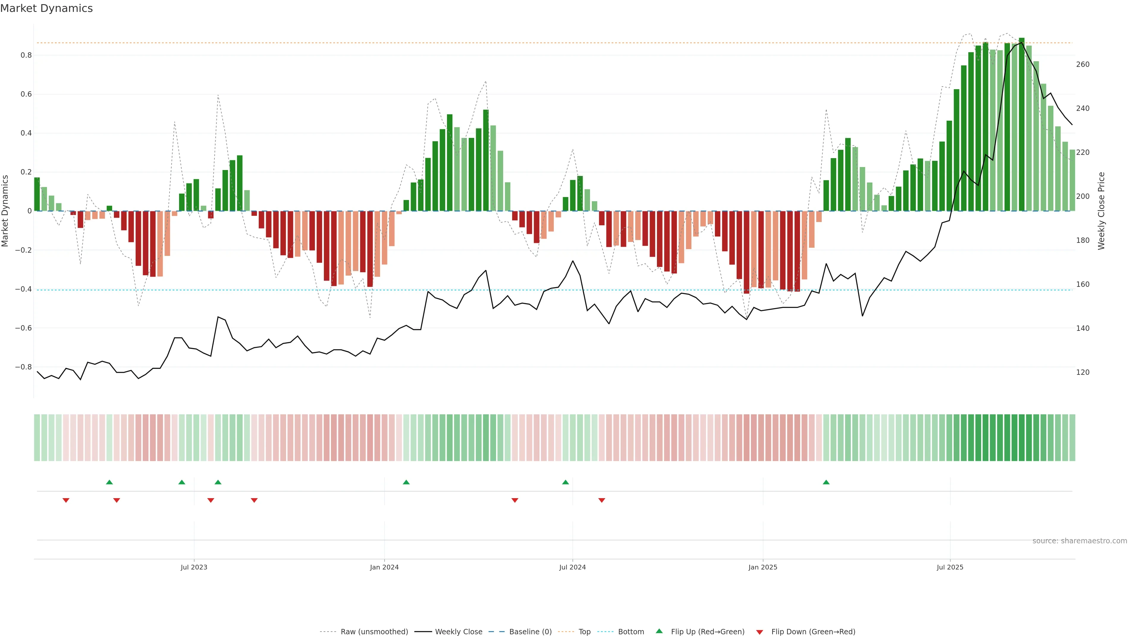Click the last green flip-up marker in 2025
This screenshot has width=1142, height=642.
coord(826,482)
